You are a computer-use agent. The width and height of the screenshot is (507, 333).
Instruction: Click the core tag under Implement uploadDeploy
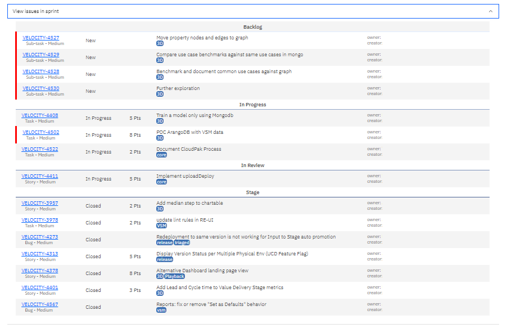click(161, 182)
